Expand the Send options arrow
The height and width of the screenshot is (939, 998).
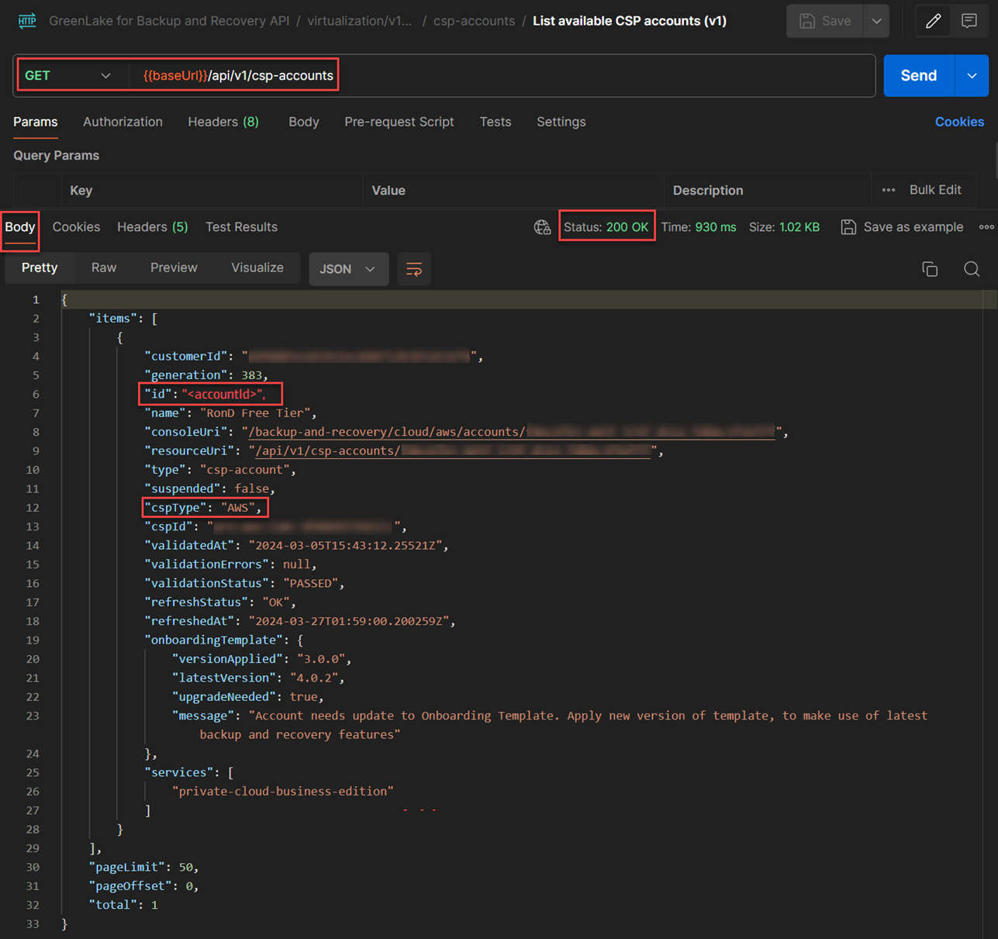coord(972,75)
